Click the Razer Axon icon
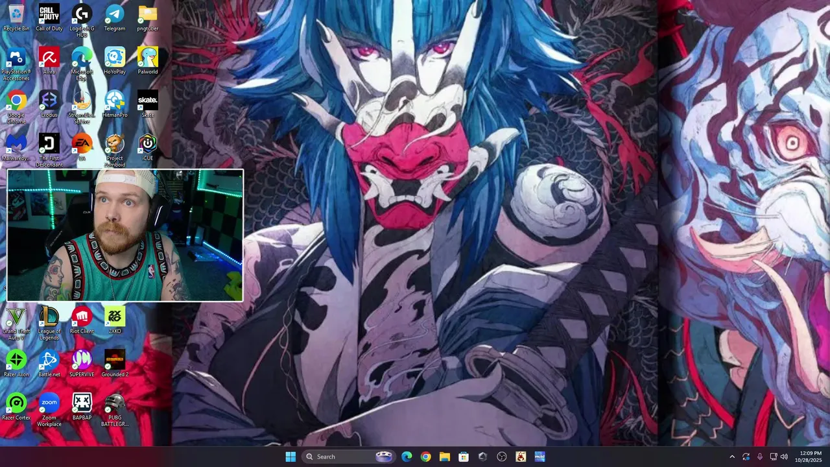830x467 pixels. click(16, 364)
